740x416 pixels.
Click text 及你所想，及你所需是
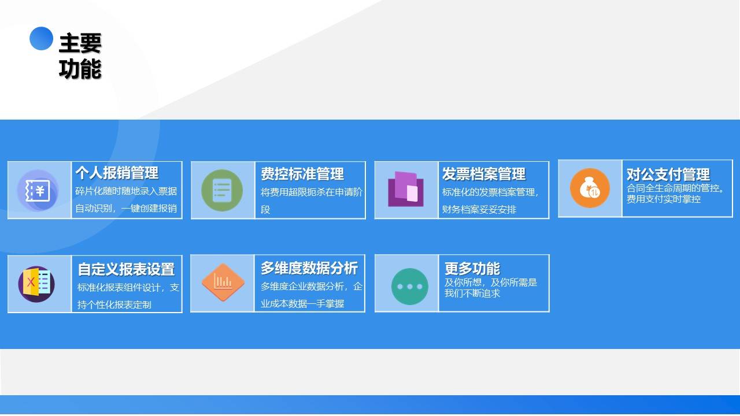(x=491, y=283)
